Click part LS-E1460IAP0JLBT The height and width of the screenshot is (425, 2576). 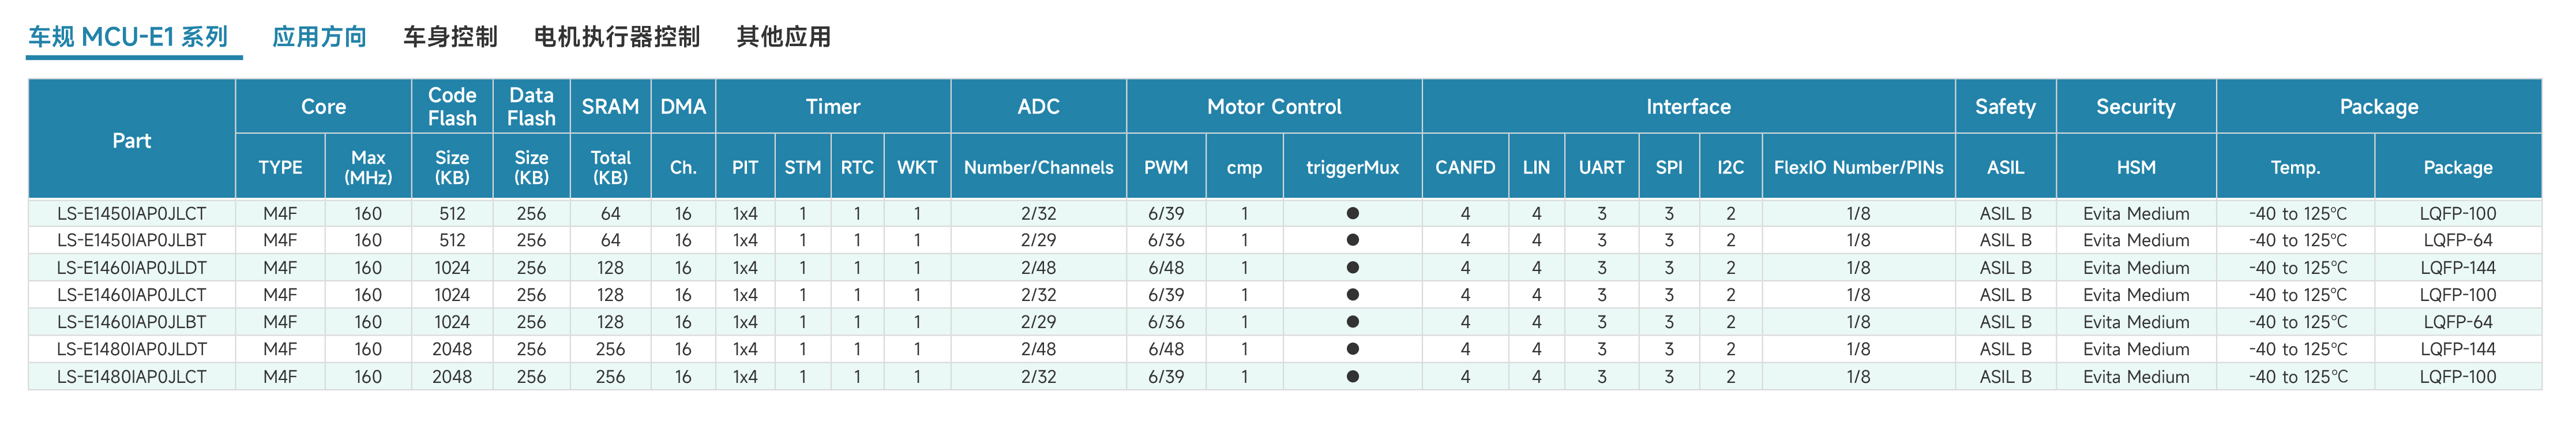[x=132, y=322]
